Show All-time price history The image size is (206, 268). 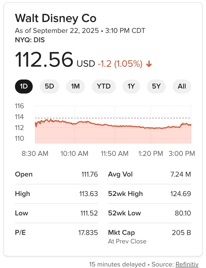click(182, 86)
